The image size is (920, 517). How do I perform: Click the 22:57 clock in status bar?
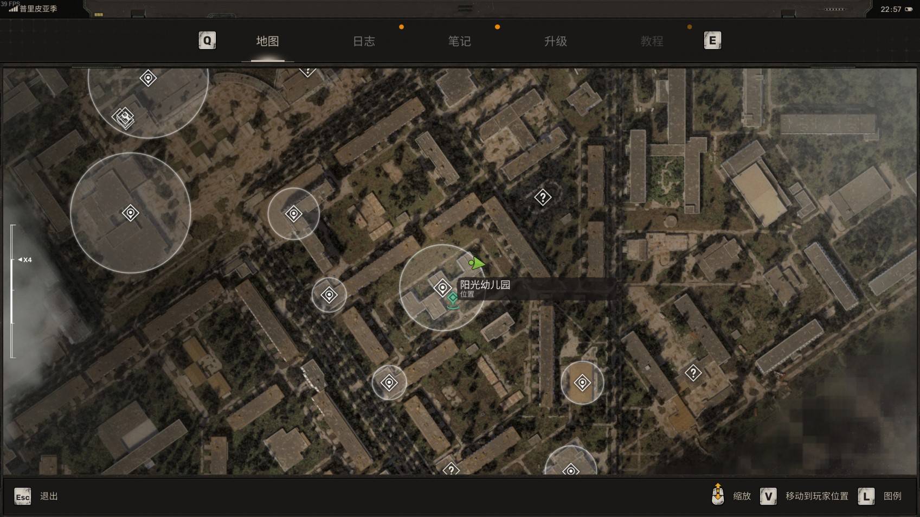point(891,9)
